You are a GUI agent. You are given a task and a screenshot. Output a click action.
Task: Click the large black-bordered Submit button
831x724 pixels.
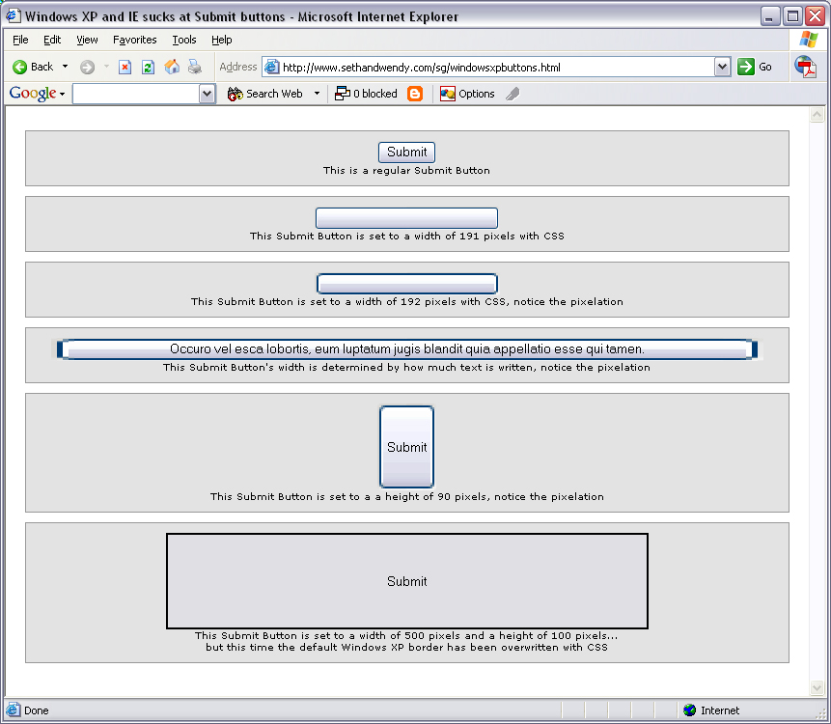[407, 581]
